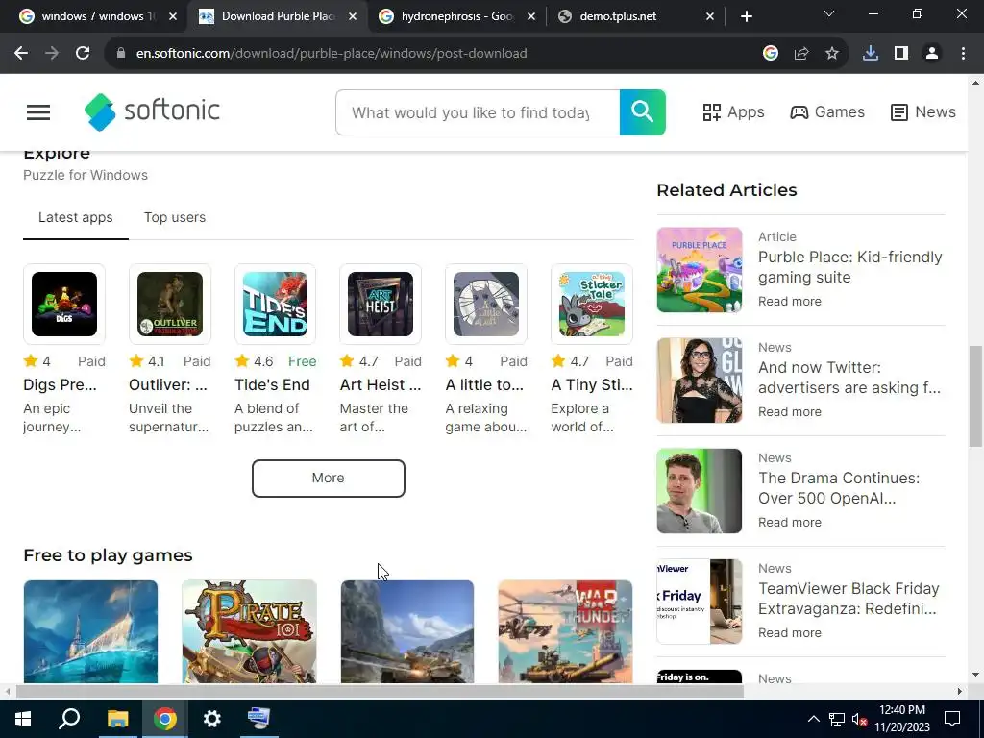984x738 pixels.
Task: Go back to the previous page
Action: tap(21, 54)
